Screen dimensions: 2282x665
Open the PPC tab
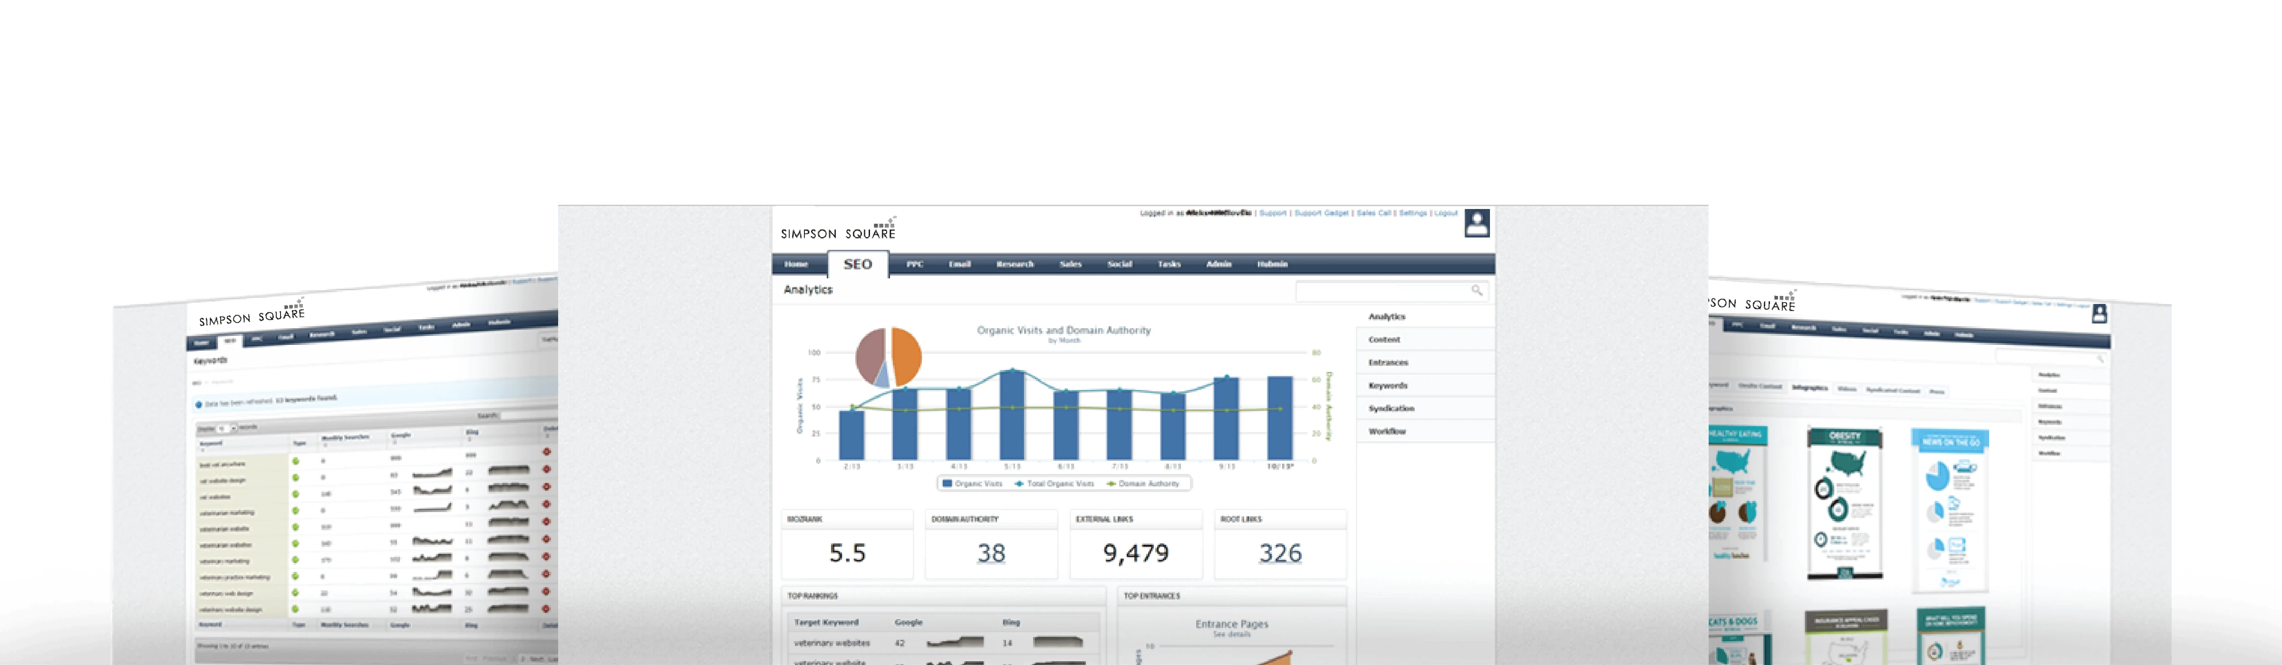pyautogui.click(x=914, y=264)
